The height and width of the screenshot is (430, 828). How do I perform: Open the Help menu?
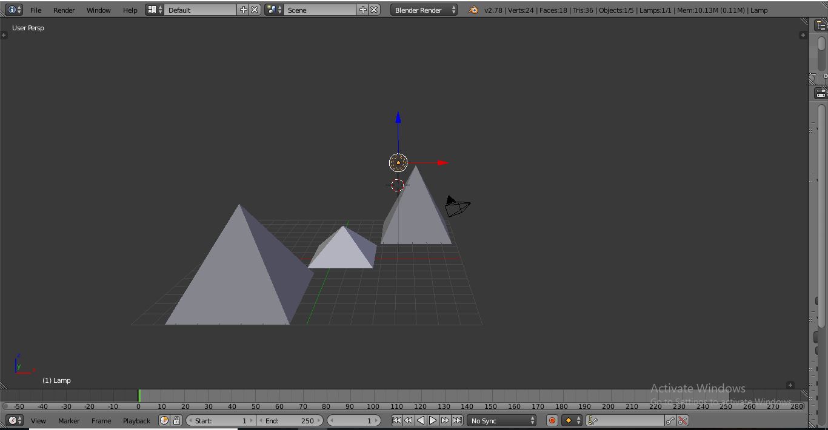(x=130, y=10)
